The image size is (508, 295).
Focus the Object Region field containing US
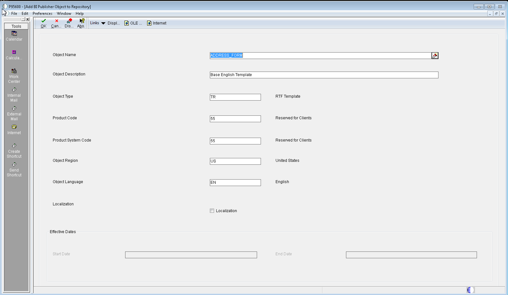tap(235, 162)
